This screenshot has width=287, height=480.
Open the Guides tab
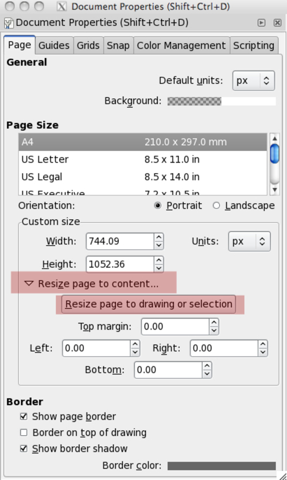coord(54,45)
